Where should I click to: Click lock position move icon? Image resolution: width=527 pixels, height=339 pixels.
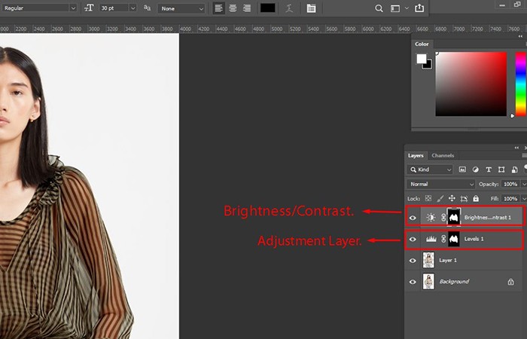[452, 198]
